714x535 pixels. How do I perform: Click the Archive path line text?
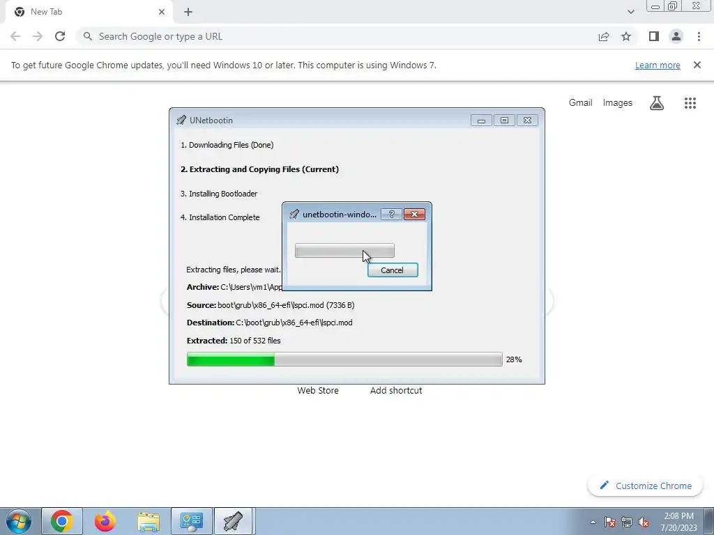tap(234, 287)
